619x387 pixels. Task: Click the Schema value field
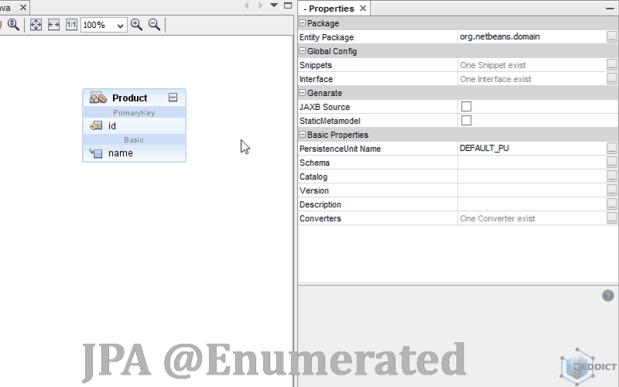pyautogui.click(x=531, y=163)
